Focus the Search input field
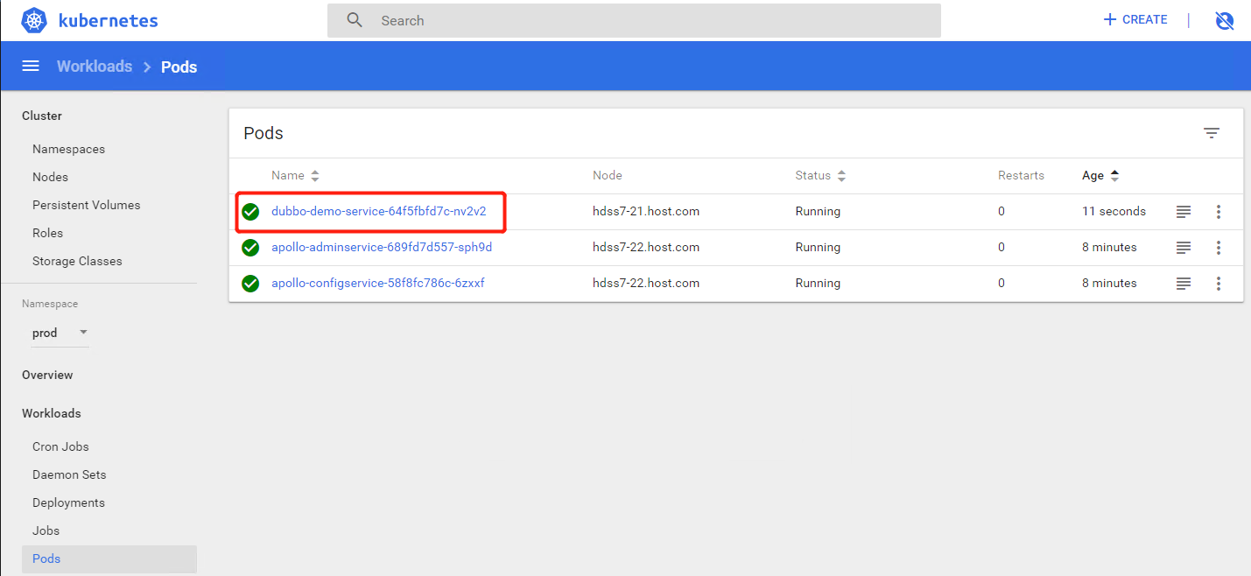This screenshot has height=576, width=1251. coord(648,20)
